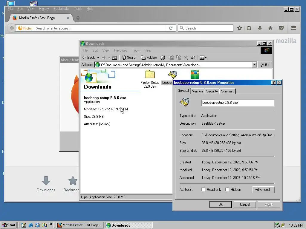The height and width of the screenshot is (229, 306).
Task: Click the Undo icon in Explorer toolbar
Action: [193, 58]
